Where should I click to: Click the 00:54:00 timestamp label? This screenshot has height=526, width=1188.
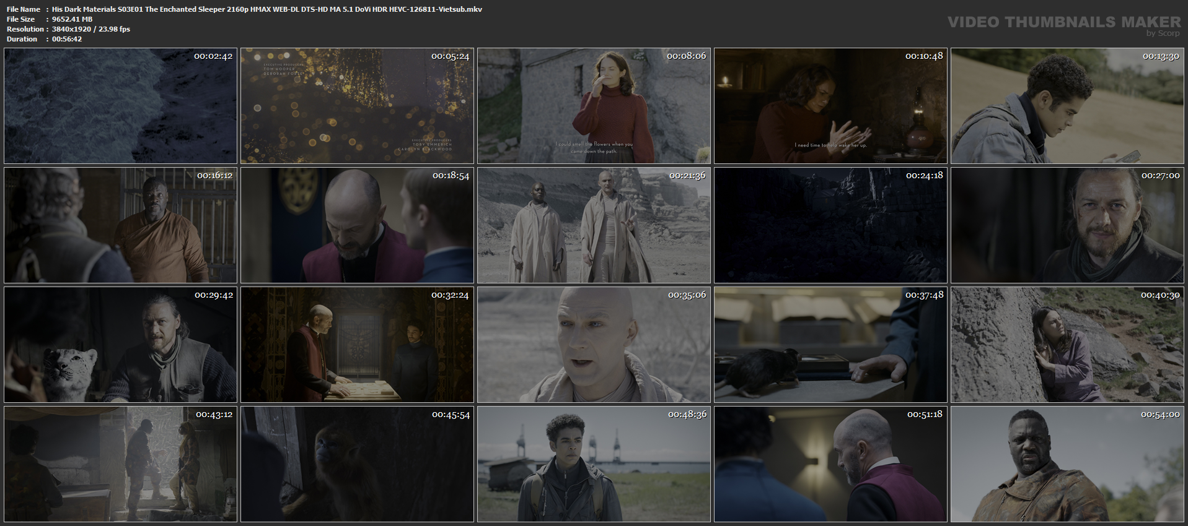tap(1160, 415)
